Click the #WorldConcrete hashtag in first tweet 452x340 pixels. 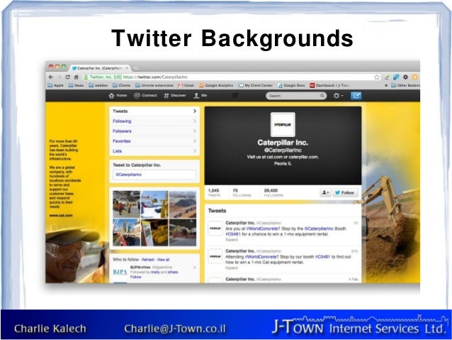(x=263, y=229)
